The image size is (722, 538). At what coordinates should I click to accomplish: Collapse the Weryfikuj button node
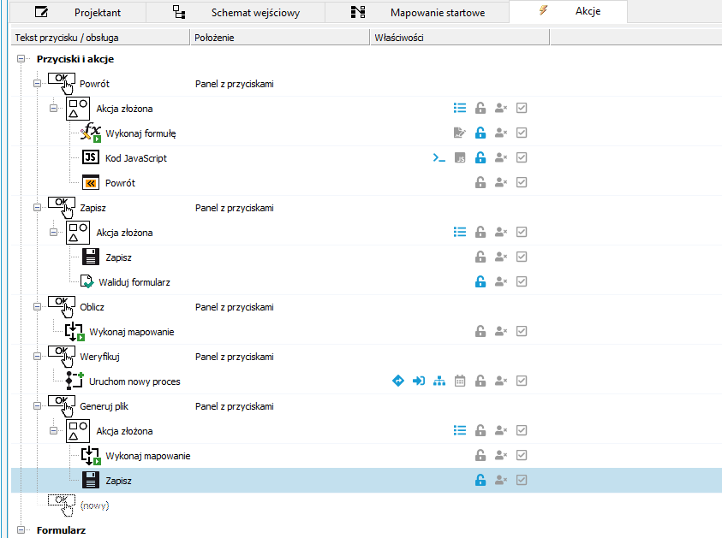38,357
